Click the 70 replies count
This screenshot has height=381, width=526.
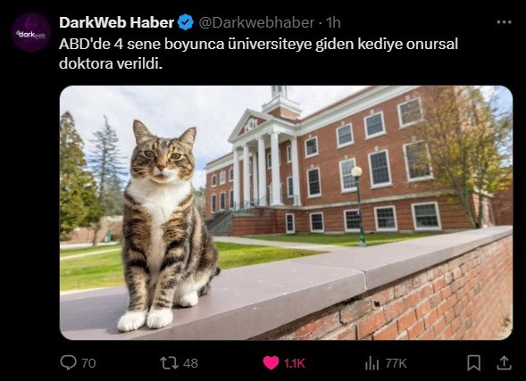click(x=88, y=363)
